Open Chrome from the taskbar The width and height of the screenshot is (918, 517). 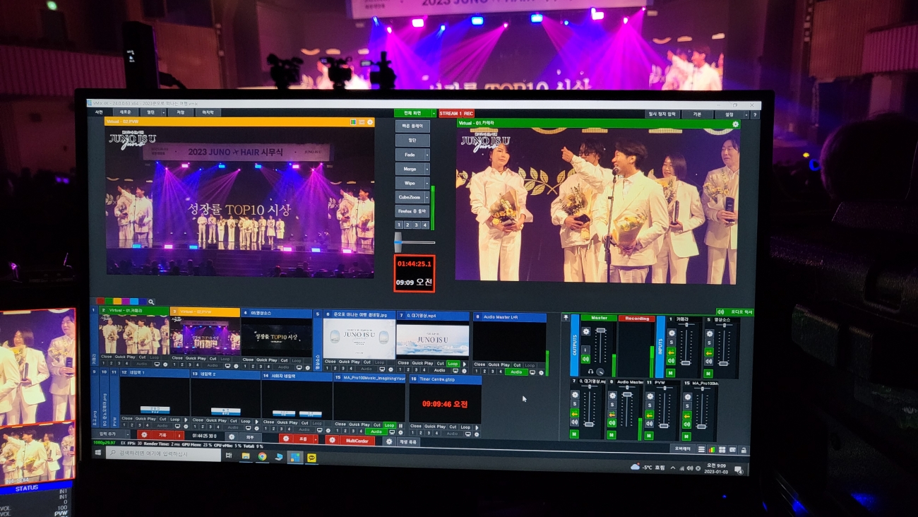click(262, 456)
